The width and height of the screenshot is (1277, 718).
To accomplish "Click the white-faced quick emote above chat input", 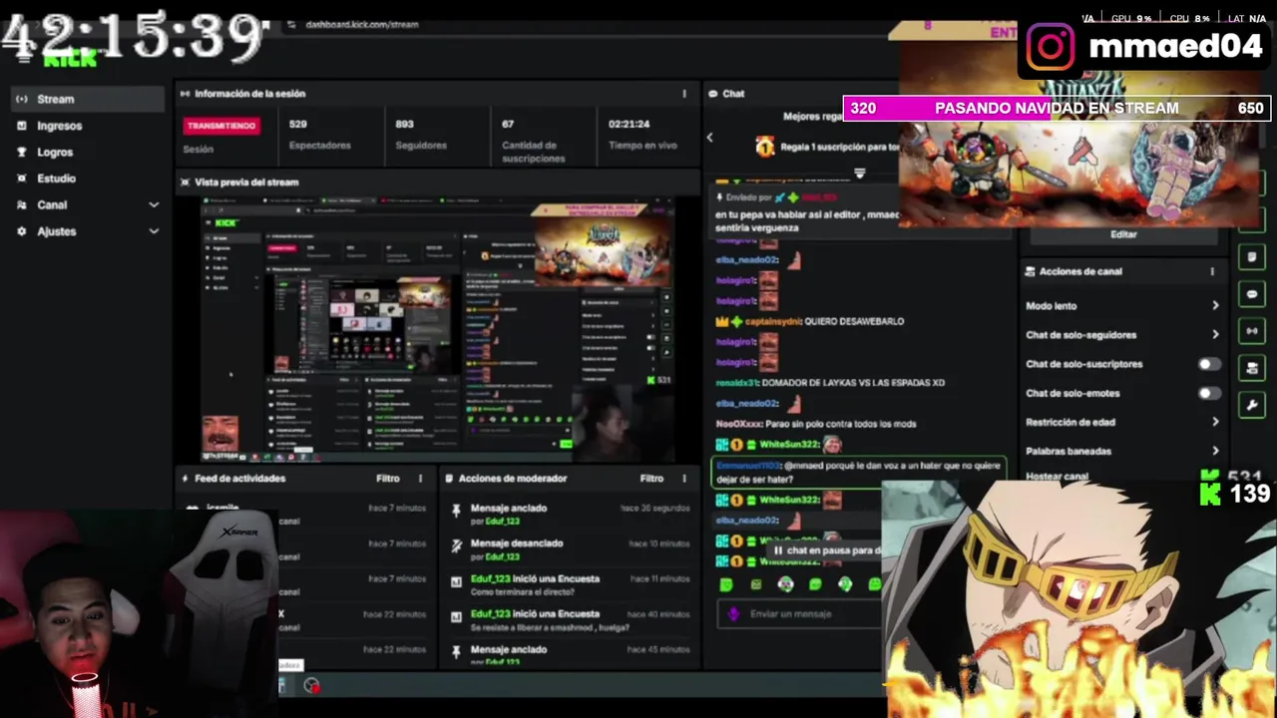I will [x=786, y=584].
